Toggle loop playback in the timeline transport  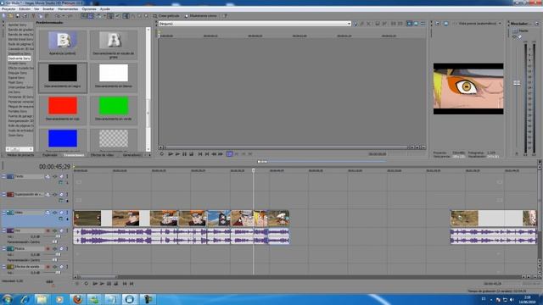point(87,284)
